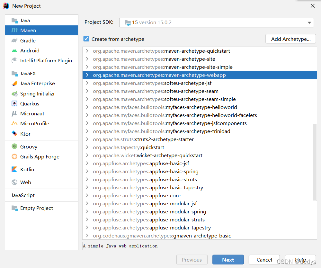Expand gmaven-archetype-basic chevron
This screenshot has height=268, width=321.
click(x=87, y=236)
